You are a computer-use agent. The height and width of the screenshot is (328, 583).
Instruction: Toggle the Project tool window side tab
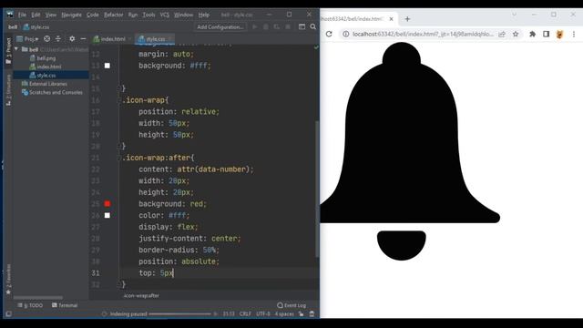(8, 51)
